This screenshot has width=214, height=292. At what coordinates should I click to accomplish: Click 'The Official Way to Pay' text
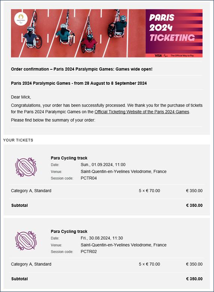coord(182,55)
